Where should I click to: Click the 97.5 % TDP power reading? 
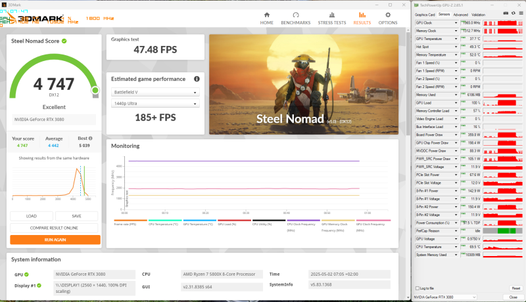point(472,223)
